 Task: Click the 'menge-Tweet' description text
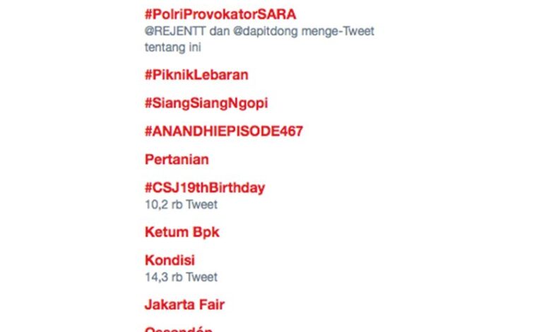338,31
